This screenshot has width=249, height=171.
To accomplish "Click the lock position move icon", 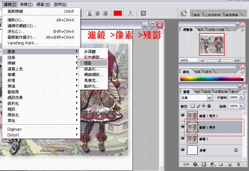I will point(203,106).
